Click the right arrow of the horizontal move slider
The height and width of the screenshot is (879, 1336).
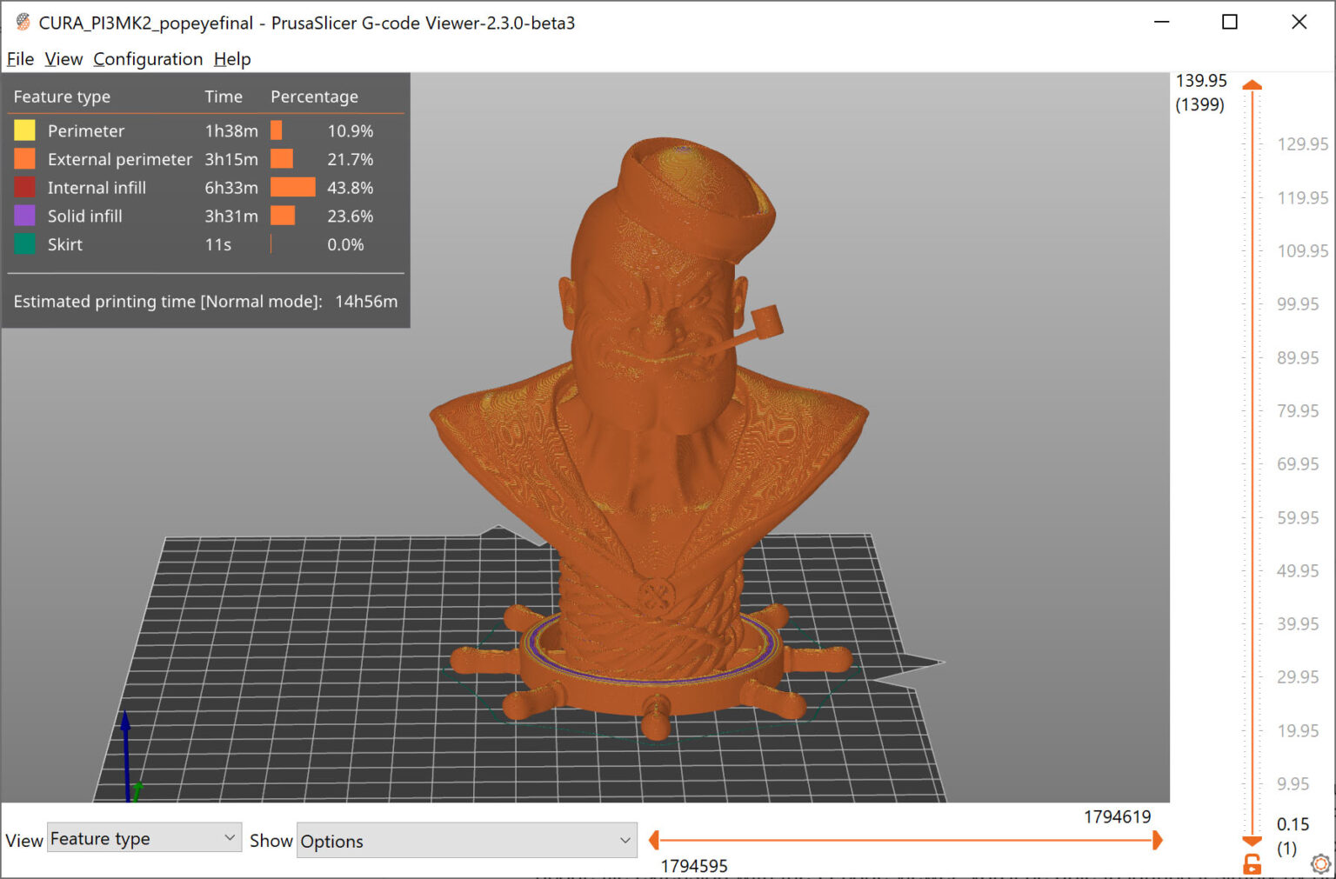coord(1158,840)
